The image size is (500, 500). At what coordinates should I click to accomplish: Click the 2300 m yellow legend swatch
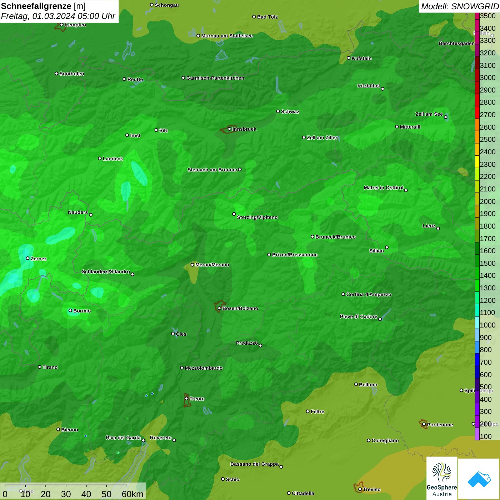click(x=477, y=162)
